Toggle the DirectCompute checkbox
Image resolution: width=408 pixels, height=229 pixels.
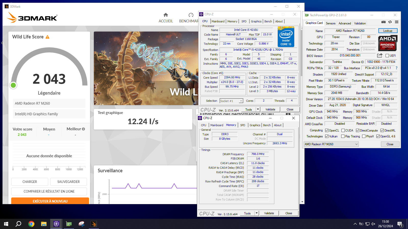(358, 131)
